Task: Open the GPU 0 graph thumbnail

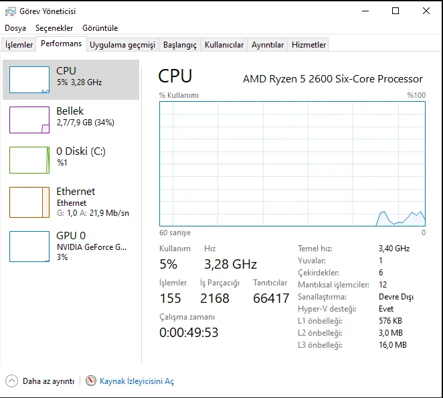Action: pyautogui.click(x=29, y=246)
